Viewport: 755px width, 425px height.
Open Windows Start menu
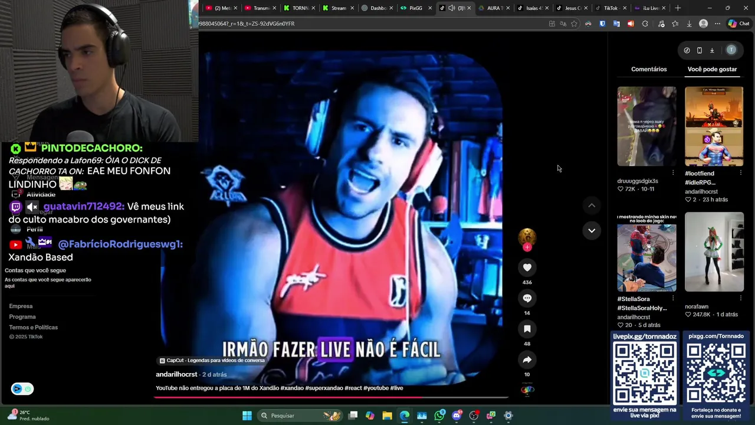[x=247, y=416]
